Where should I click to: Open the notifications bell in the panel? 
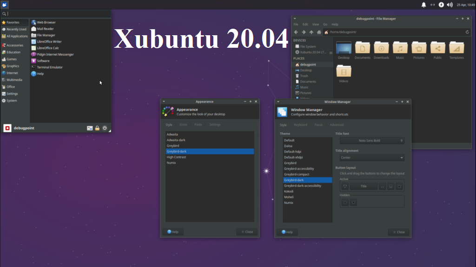(x=423, y=5)
